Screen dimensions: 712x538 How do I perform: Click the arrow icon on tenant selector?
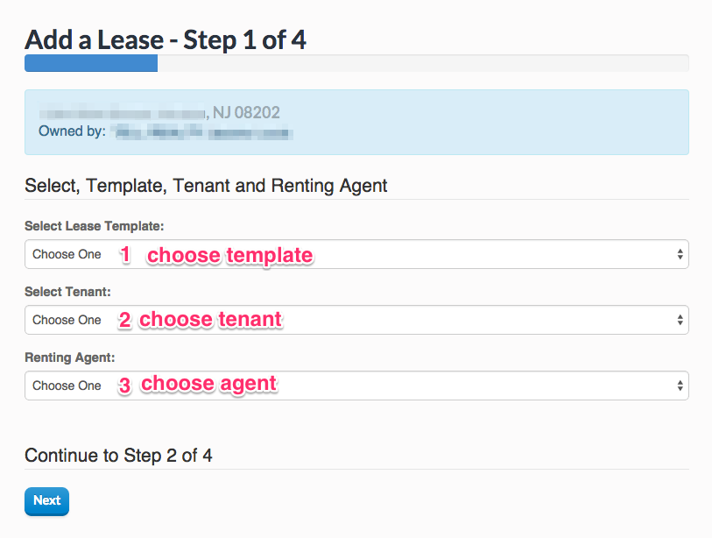(680, 321)
